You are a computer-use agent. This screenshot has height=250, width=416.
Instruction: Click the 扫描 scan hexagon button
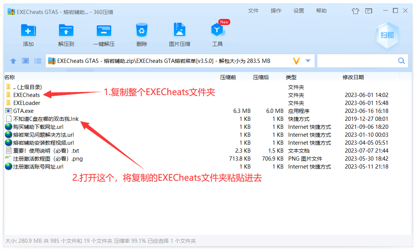tap(387, 35)
